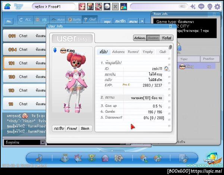
Task: Open the Trophy tab in User Info
Action: 148,52
